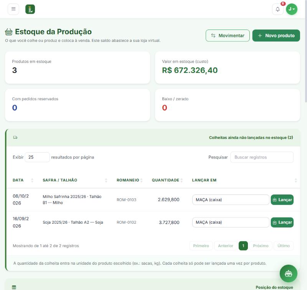Sort by SAFRA / TALHÃO column

[x=75, y=180]
